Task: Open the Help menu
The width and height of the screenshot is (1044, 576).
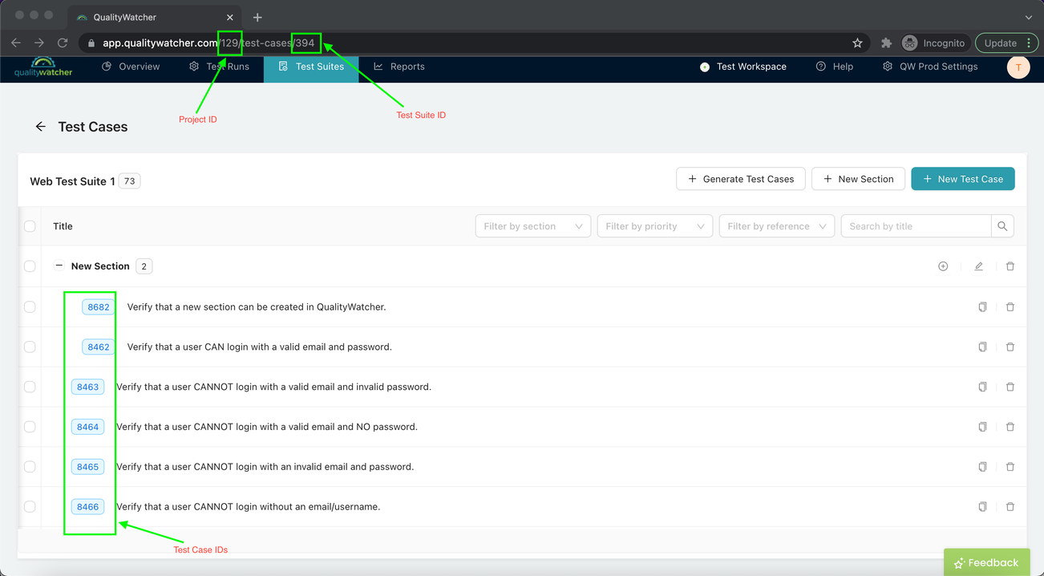Action: (x=835, y=67)
